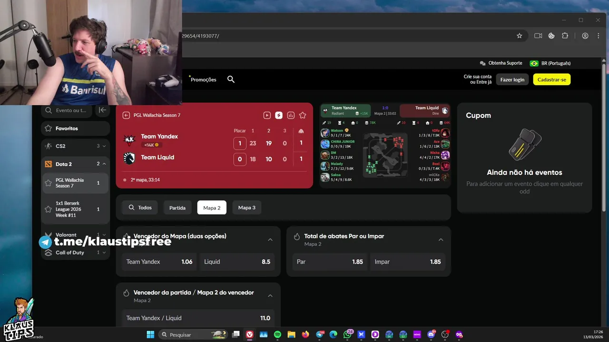The height and width of the screenshot is (342, 609).
Task: Collapse Vencedor da partida / Mapa 2 market
Action: pyautogui.click(x=270, y=295)
